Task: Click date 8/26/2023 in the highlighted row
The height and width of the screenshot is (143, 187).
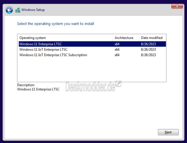Action: (148, 44)
